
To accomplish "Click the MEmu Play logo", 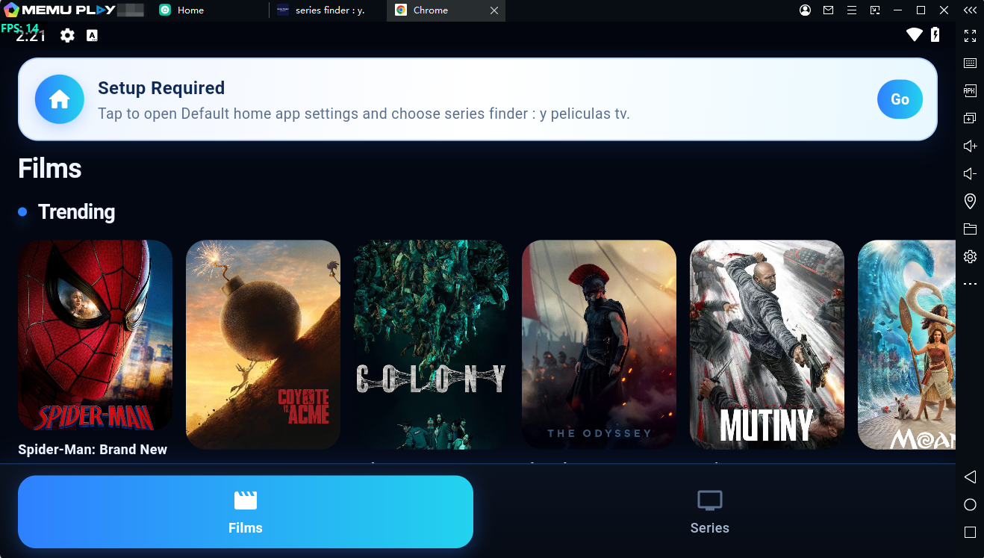I will (x=60, y=10).
